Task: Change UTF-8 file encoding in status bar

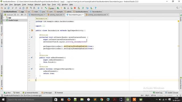Action: pyautogui.click(x=154, y=95)
